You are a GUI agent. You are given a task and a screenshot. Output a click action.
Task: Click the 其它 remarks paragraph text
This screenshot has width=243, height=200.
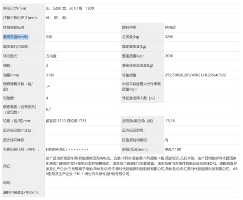139,166
